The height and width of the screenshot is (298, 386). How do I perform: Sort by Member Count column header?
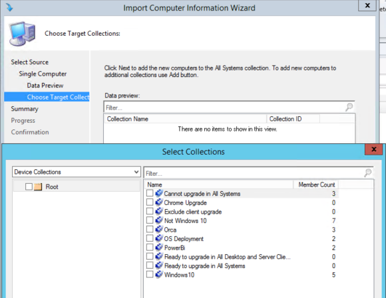coord(316,185)
